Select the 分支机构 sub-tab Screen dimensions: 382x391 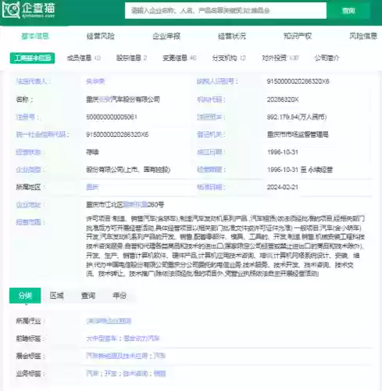click(229, 58)
